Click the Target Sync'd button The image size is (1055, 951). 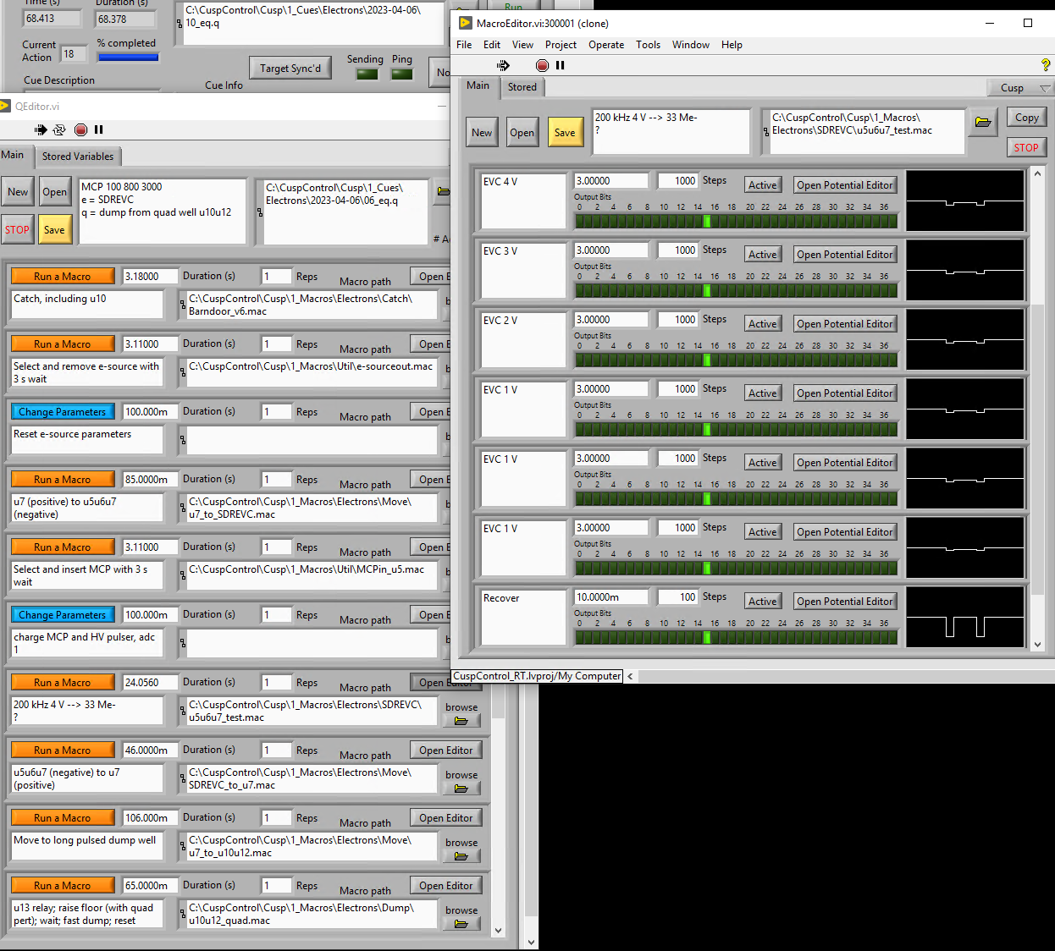pos(290,69)
